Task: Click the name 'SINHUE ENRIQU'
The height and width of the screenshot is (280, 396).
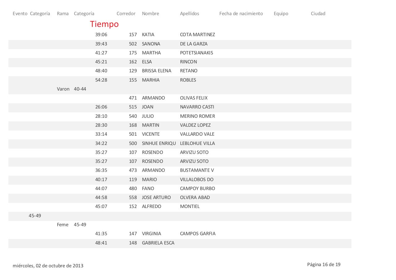Action: point(159,143)
